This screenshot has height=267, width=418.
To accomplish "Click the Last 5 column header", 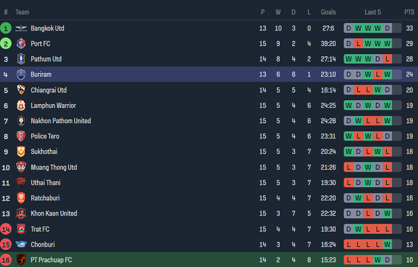I will click(373, 12).
